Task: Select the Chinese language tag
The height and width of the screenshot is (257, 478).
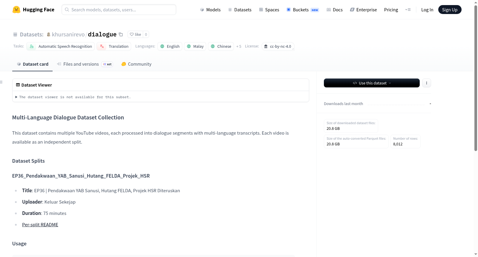Action: (221, 46)
